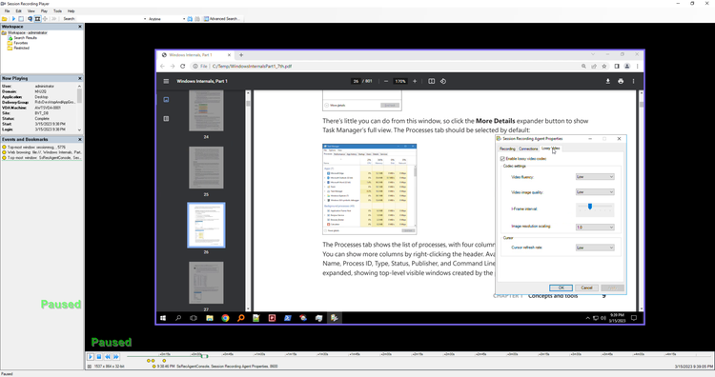
Task: Close the Now Playing panel
Action: [x=80, y=78]
